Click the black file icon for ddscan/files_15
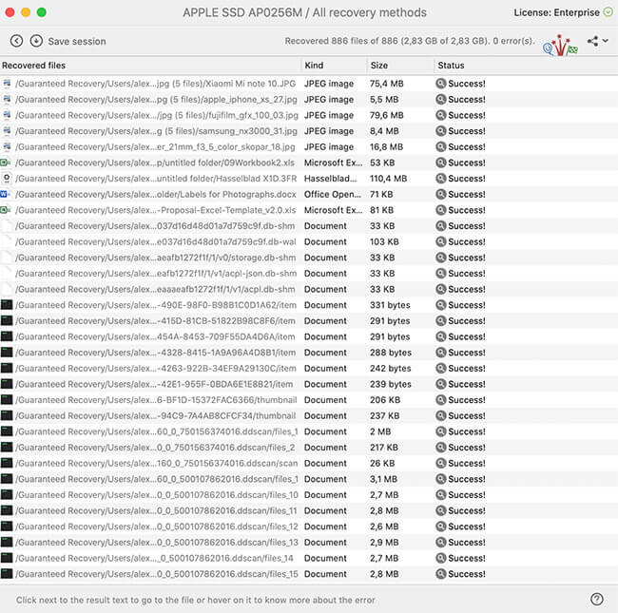Screen dimensions: 618x613 (7, 574)
